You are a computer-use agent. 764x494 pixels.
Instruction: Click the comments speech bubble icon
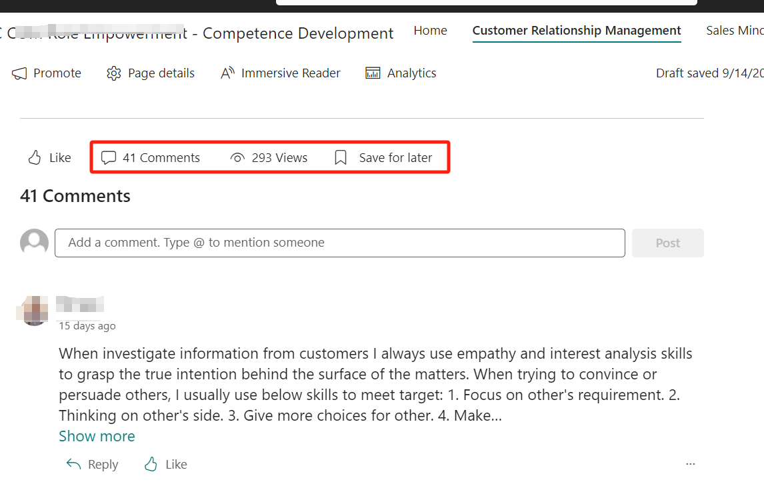[x=109, y=157]
